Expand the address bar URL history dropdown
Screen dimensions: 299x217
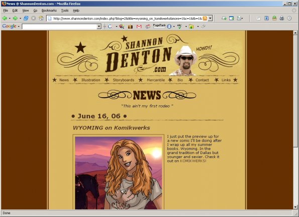click(210, 18)
